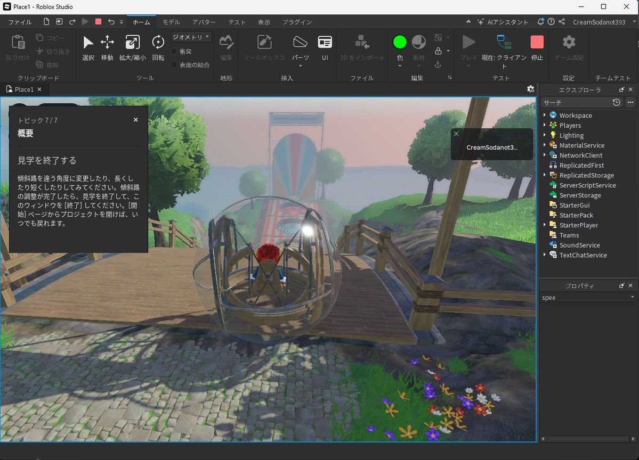This screenshot has height=460, width=639.
Task: Open the CreamSodanot393 account menu
Action: point(599,22)
